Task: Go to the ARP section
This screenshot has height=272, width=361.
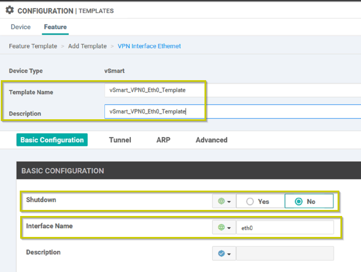Action: [163, 140]
